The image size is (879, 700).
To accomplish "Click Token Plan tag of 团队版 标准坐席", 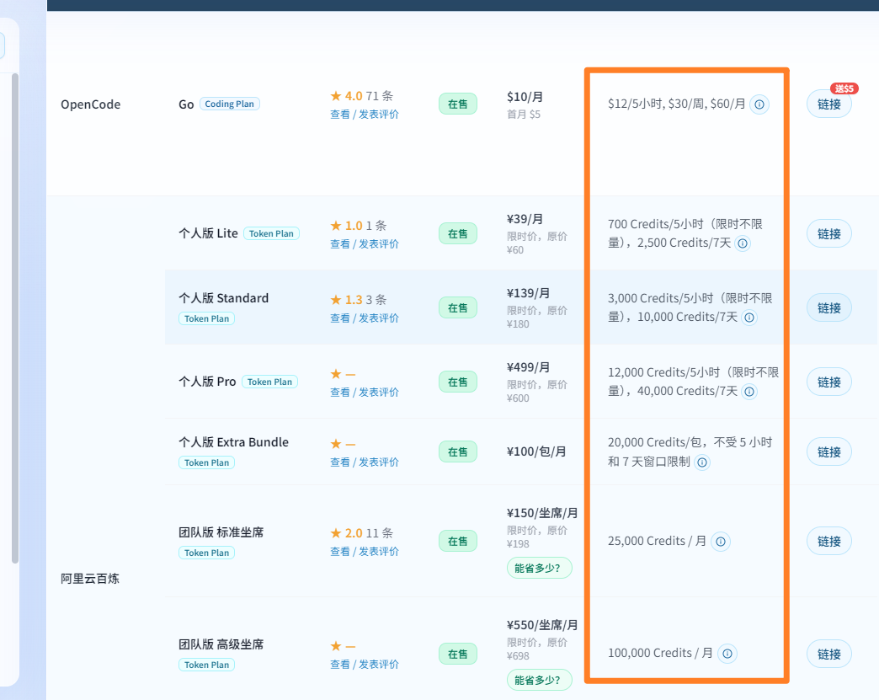I will [207, 553].
